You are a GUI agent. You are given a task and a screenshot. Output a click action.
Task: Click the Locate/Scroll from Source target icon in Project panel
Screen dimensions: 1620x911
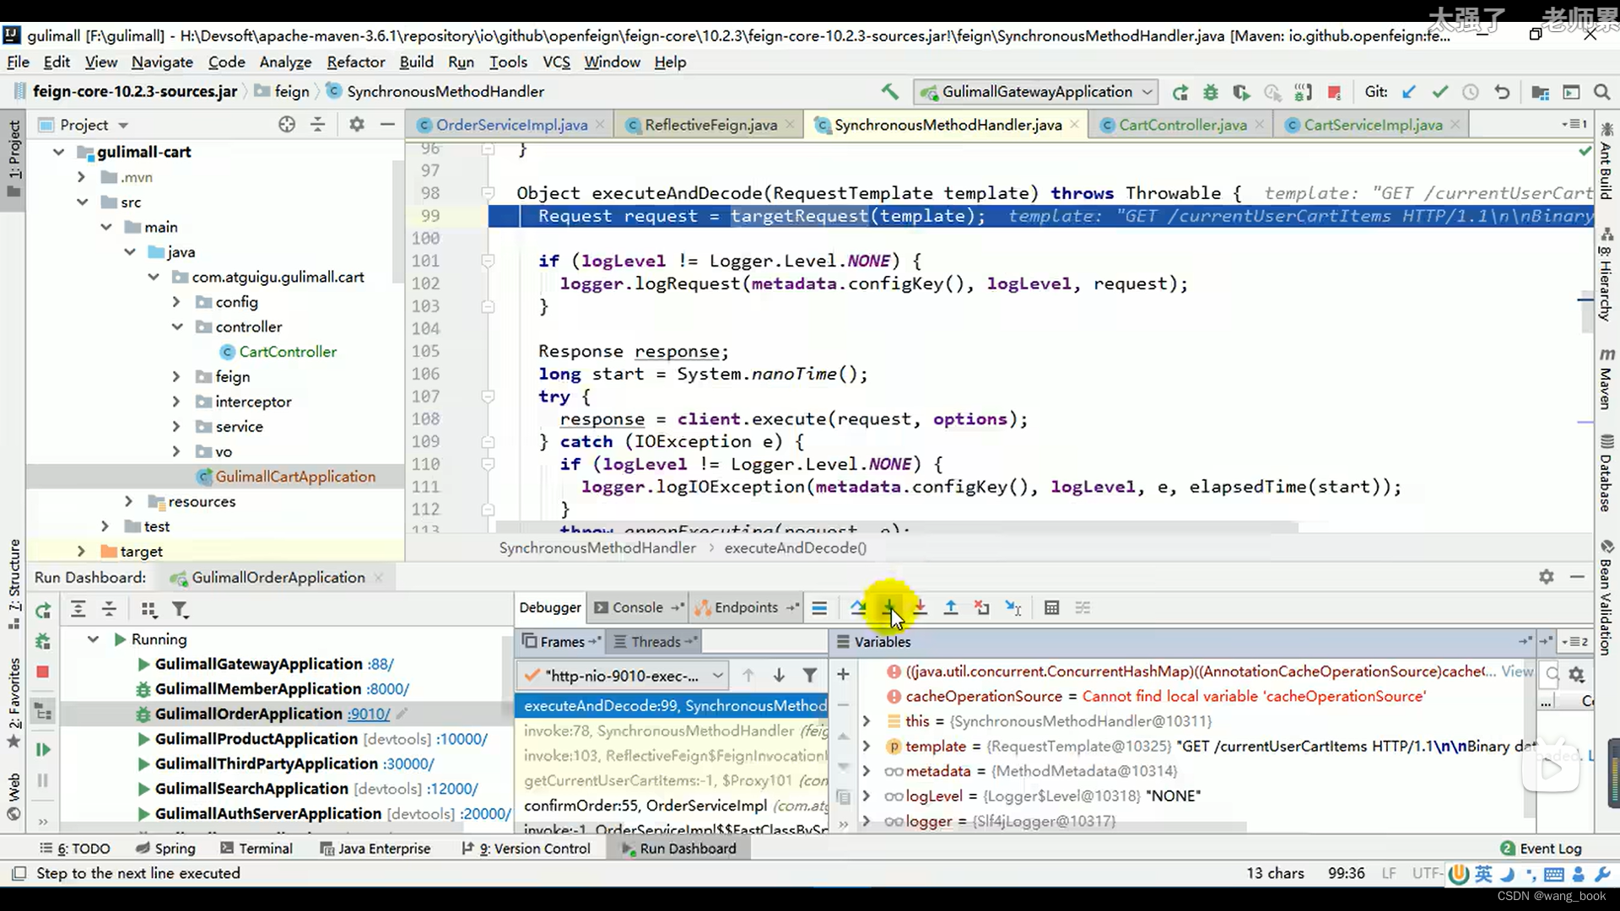click(287, 125)
